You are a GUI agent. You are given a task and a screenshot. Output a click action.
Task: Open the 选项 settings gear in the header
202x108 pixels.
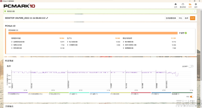[x=196, y=5]
